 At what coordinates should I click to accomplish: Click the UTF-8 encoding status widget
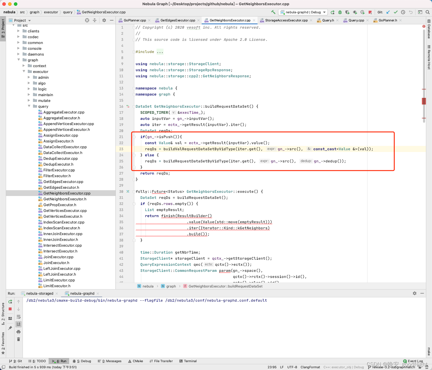pos(292,367)
